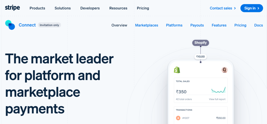
Task: Select the Platforms tab
Action: (174, 25)
